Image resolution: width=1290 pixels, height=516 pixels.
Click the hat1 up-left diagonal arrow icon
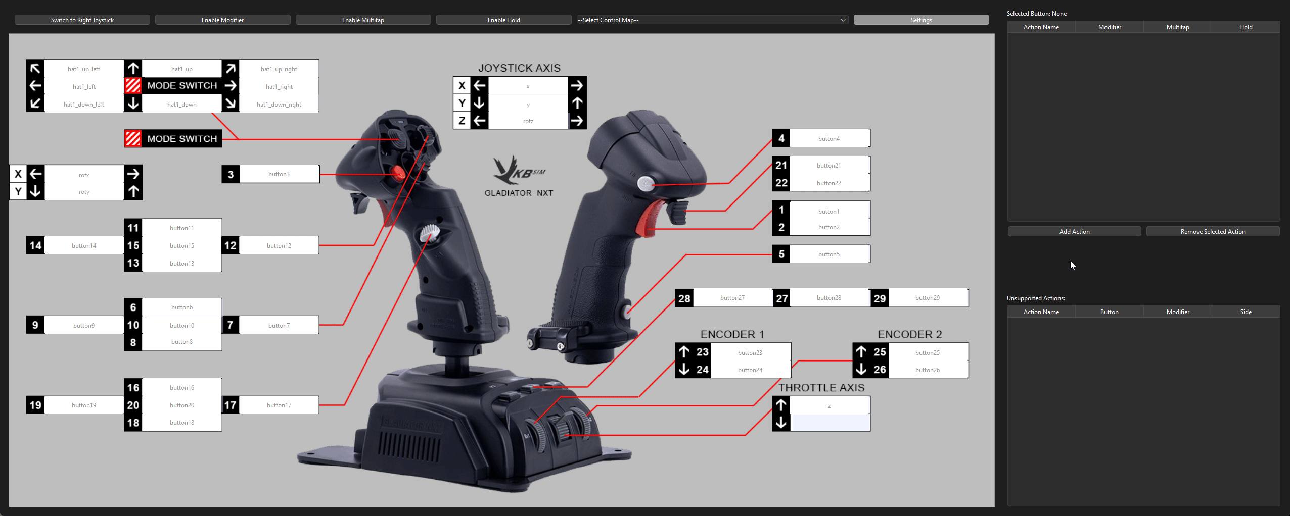(x=35, y=68)
